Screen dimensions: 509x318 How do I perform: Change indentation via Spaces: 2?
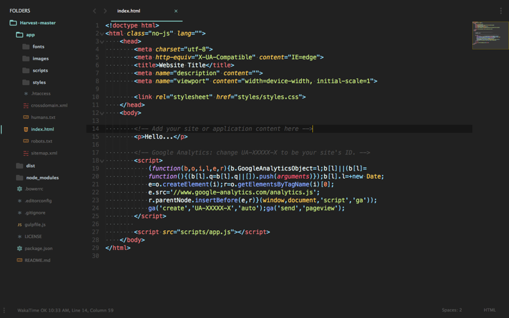coord(452,310)
